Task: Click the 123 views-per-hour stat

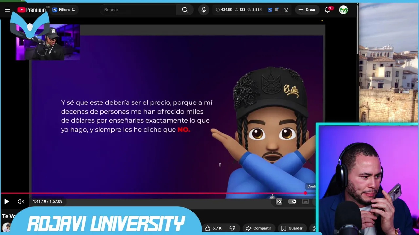Action: coord(240,10)
